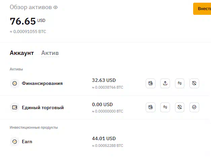Click the Единый торговый account card icon

(14, 107)
